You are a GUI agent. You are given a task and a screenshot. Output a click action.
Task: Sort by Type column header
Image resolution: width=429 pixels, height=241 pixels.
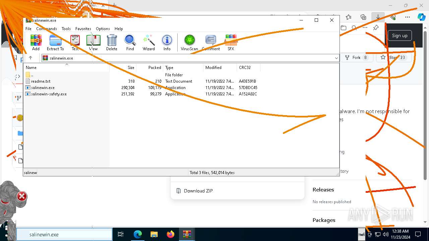pyautogui.click(x=183, y=68)
